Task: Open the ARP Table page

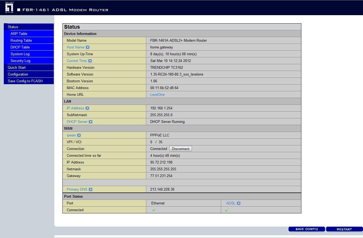Action: pyautogui.click(x=32, y=34)
